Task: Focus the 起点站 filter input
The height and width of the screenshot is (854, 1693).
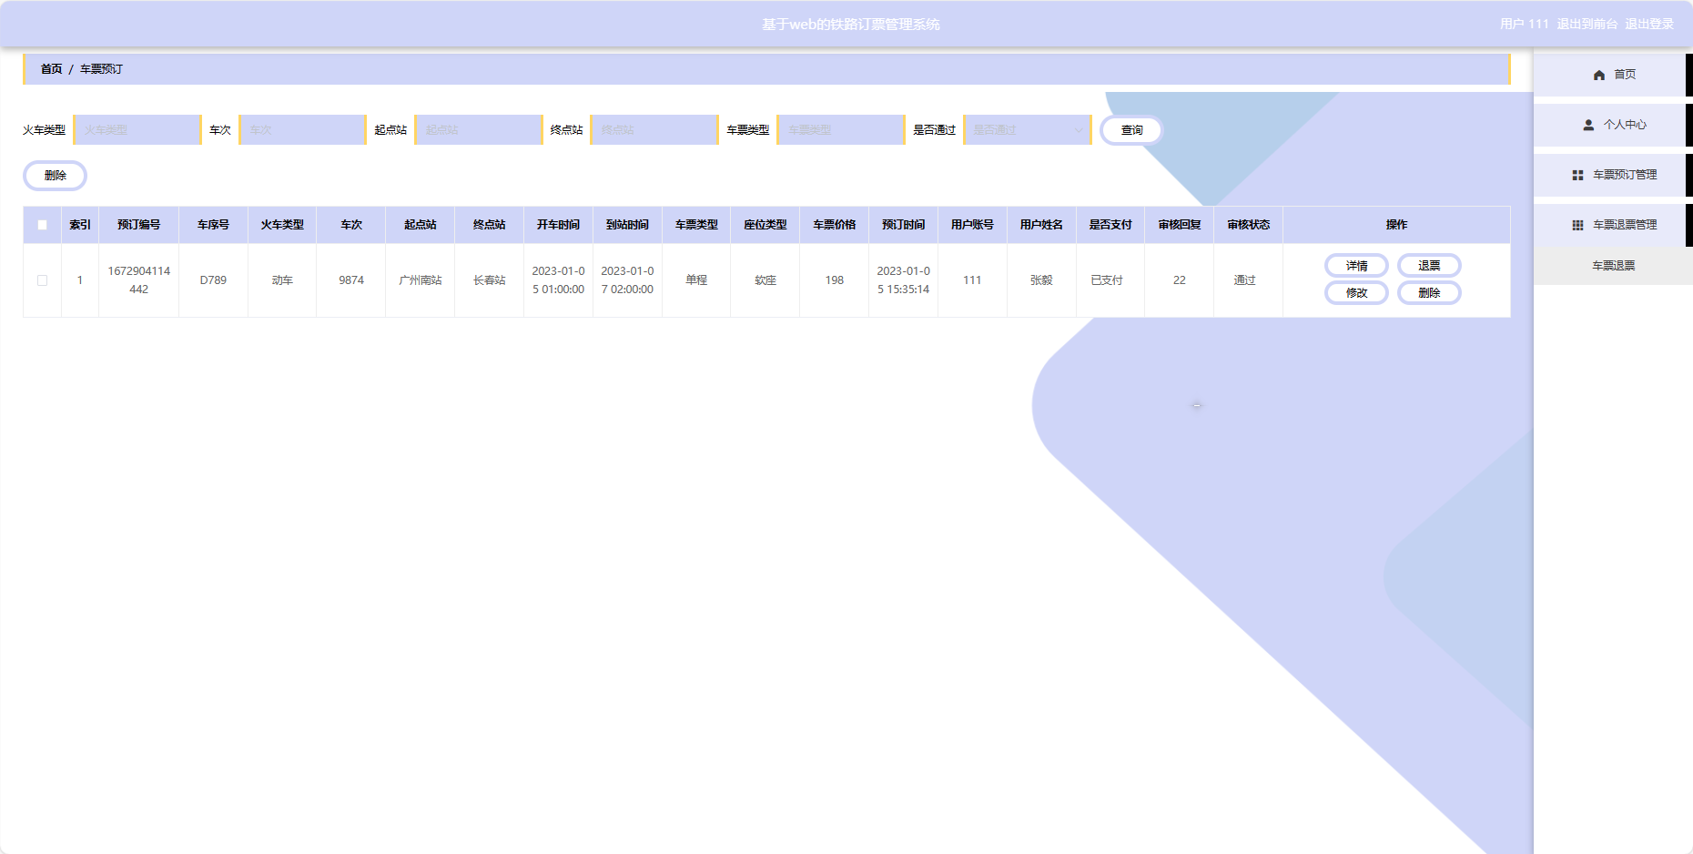Action: pos(479,130)
